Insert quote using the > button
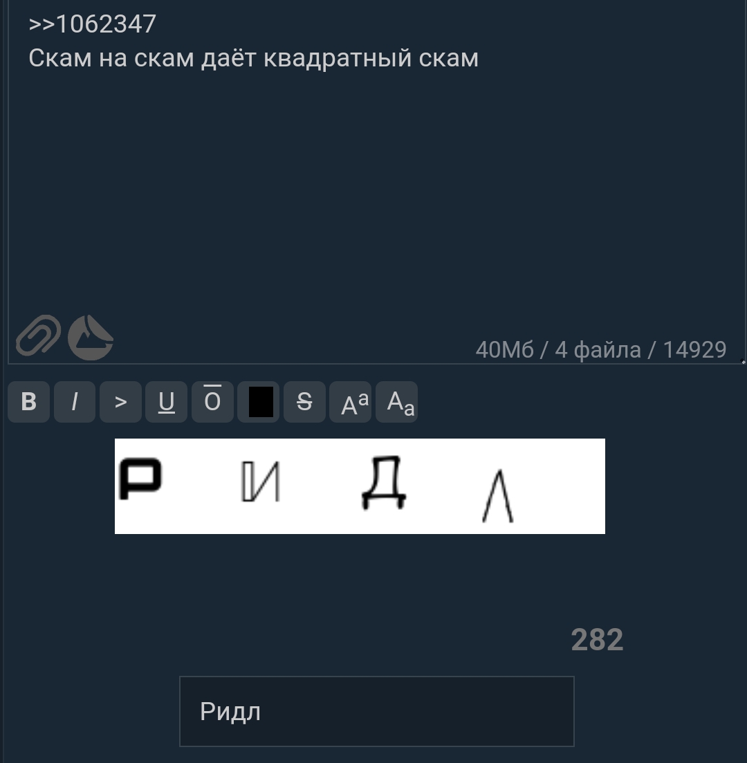 coord(120,401)
